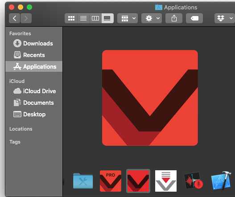235x197 pixels.
Task: Switch to gallery view
Action: 107,18
